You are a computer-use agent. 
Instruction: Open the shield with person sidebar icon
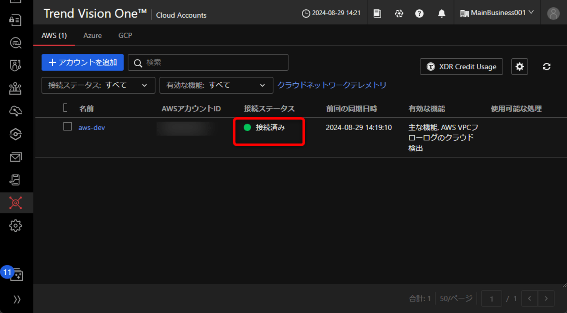tap(16, 65)
